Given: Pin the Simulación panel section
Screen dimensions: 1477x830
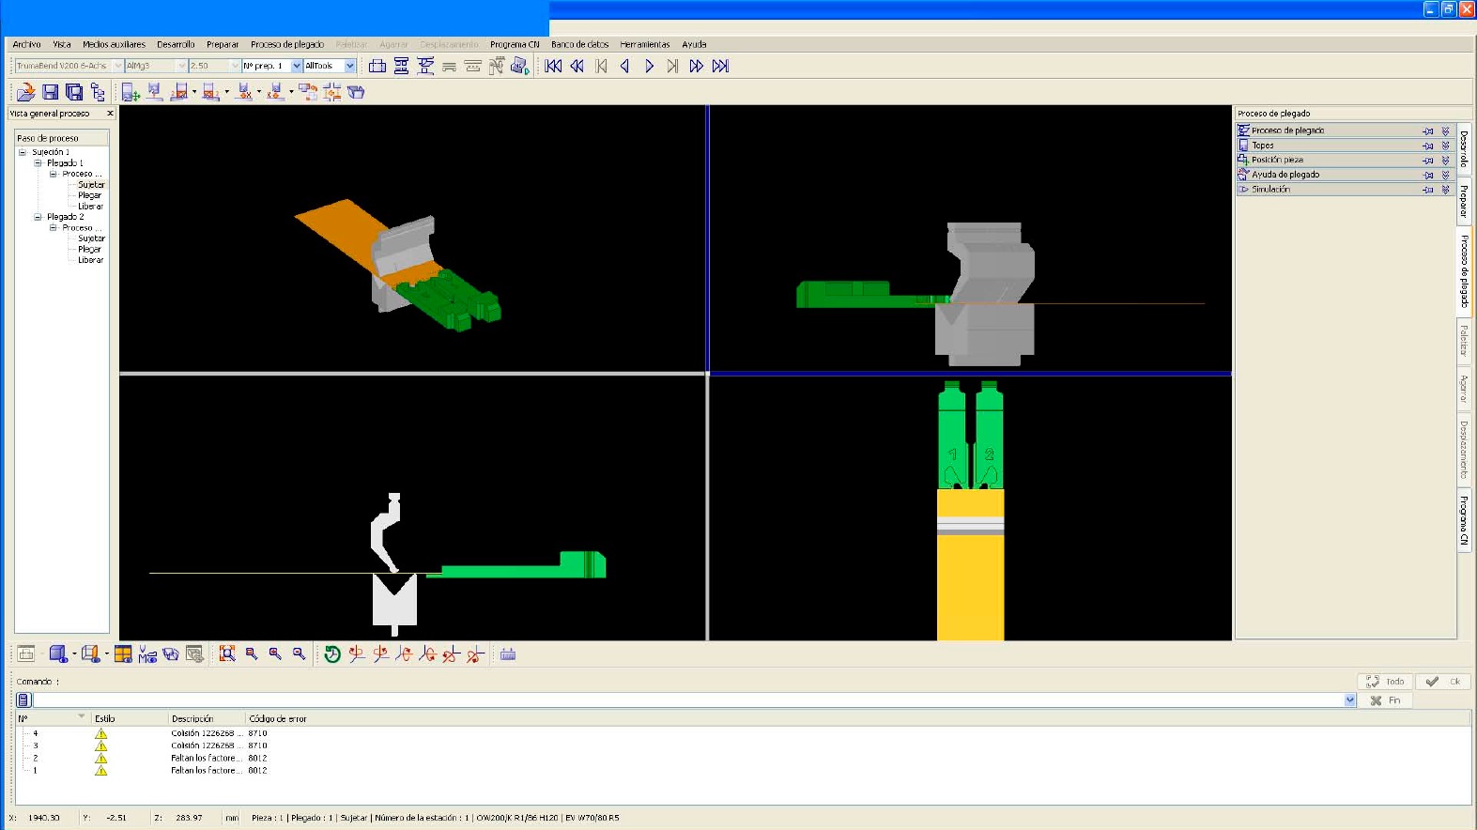Looking at the screenshot, I should [1428, 190].
